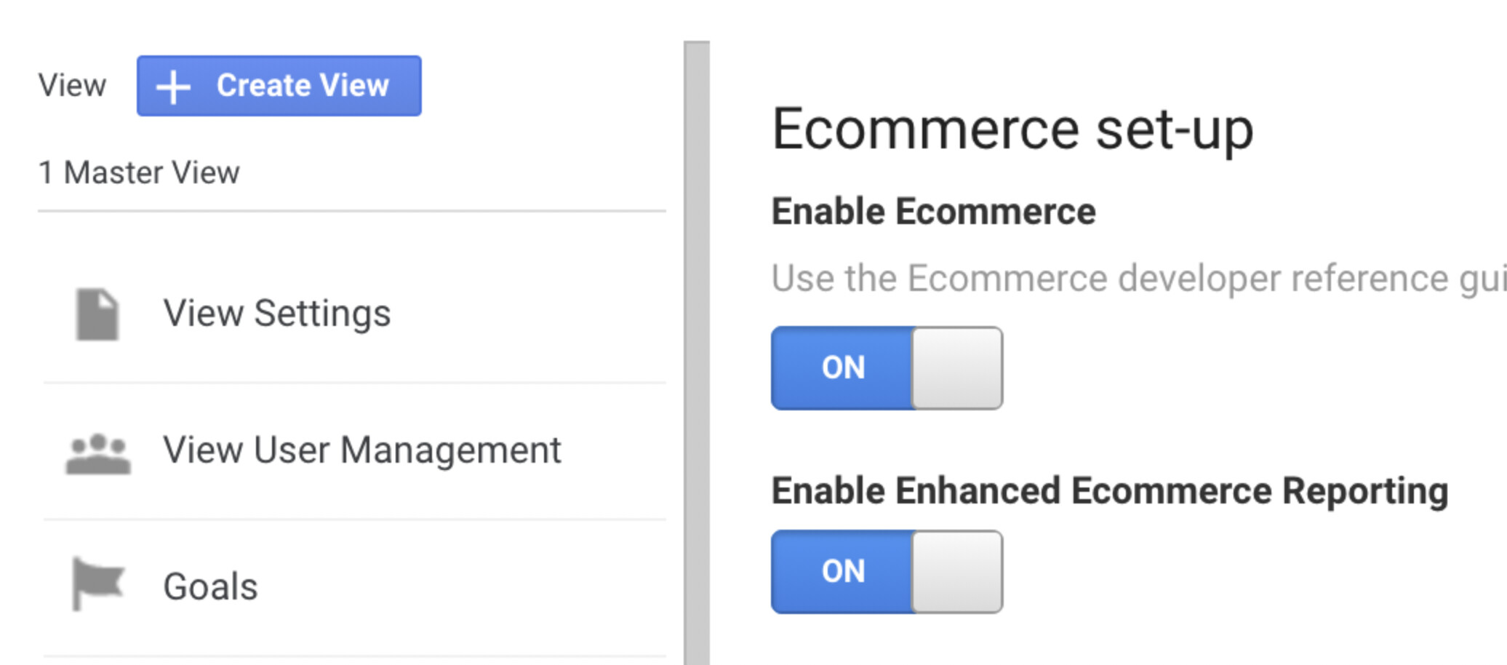Select the View User Management entry

pos(361,450)
